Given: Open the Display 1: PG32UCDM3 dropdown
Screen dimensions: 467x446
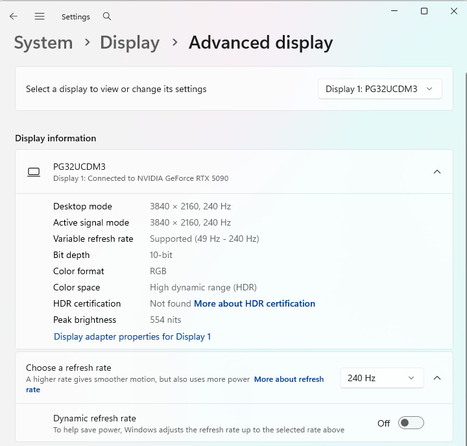Looking at the screenshot, I should pos(379,89).
